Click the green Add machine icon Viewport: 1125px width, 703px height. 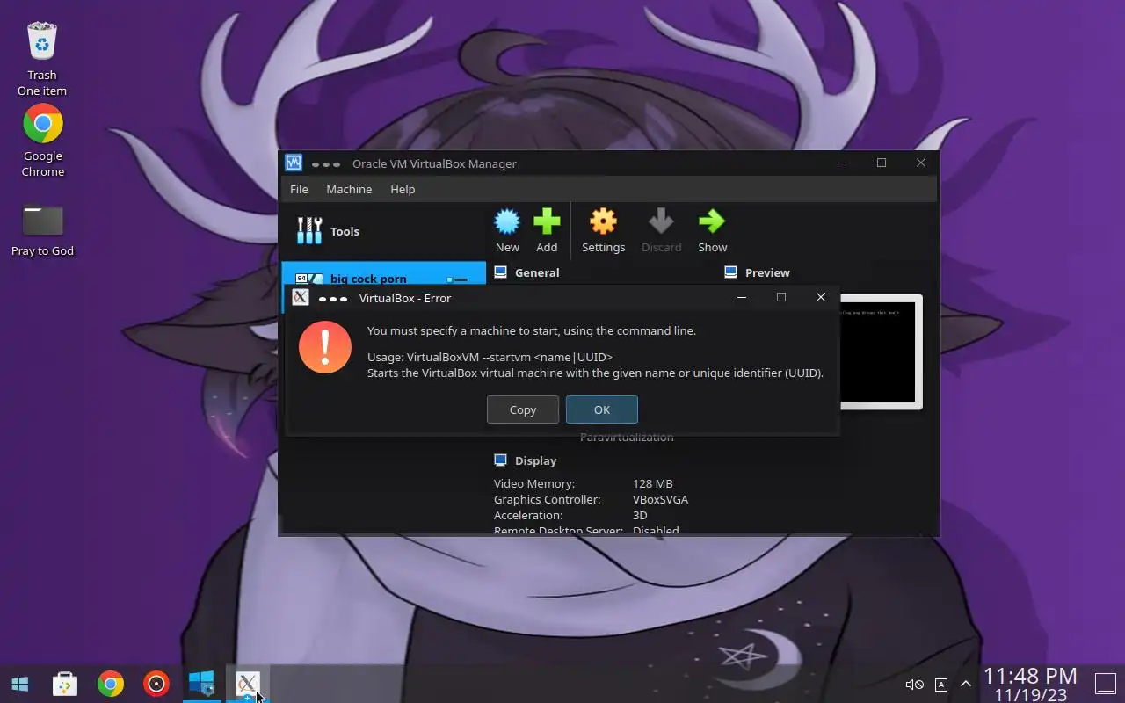(x=547, y=221)
